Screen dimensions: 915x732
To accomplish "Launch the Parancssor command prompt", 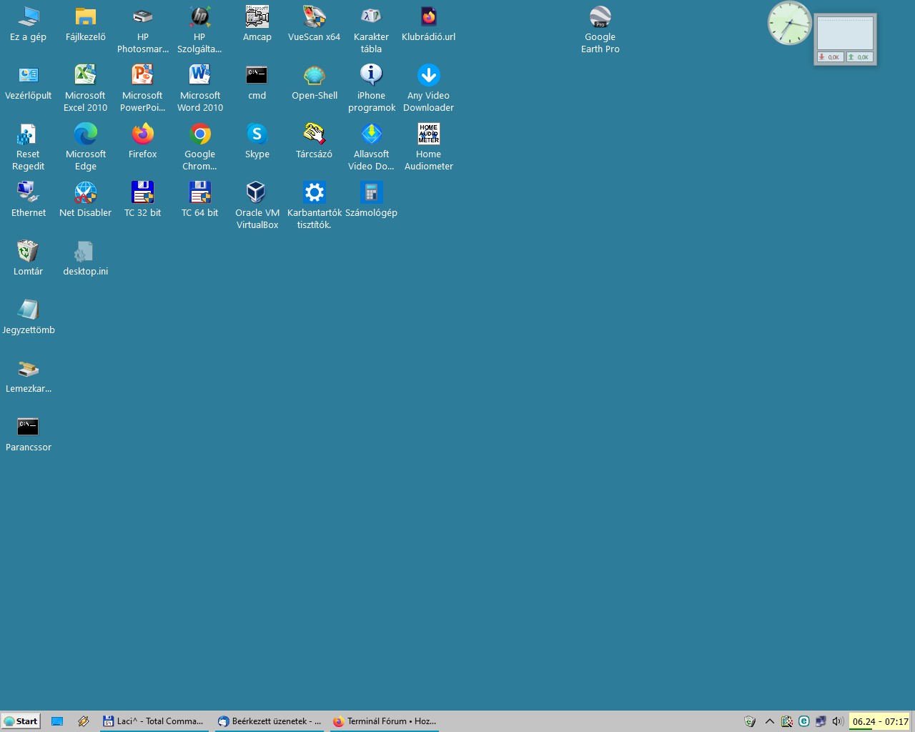I will pos(29,434).
